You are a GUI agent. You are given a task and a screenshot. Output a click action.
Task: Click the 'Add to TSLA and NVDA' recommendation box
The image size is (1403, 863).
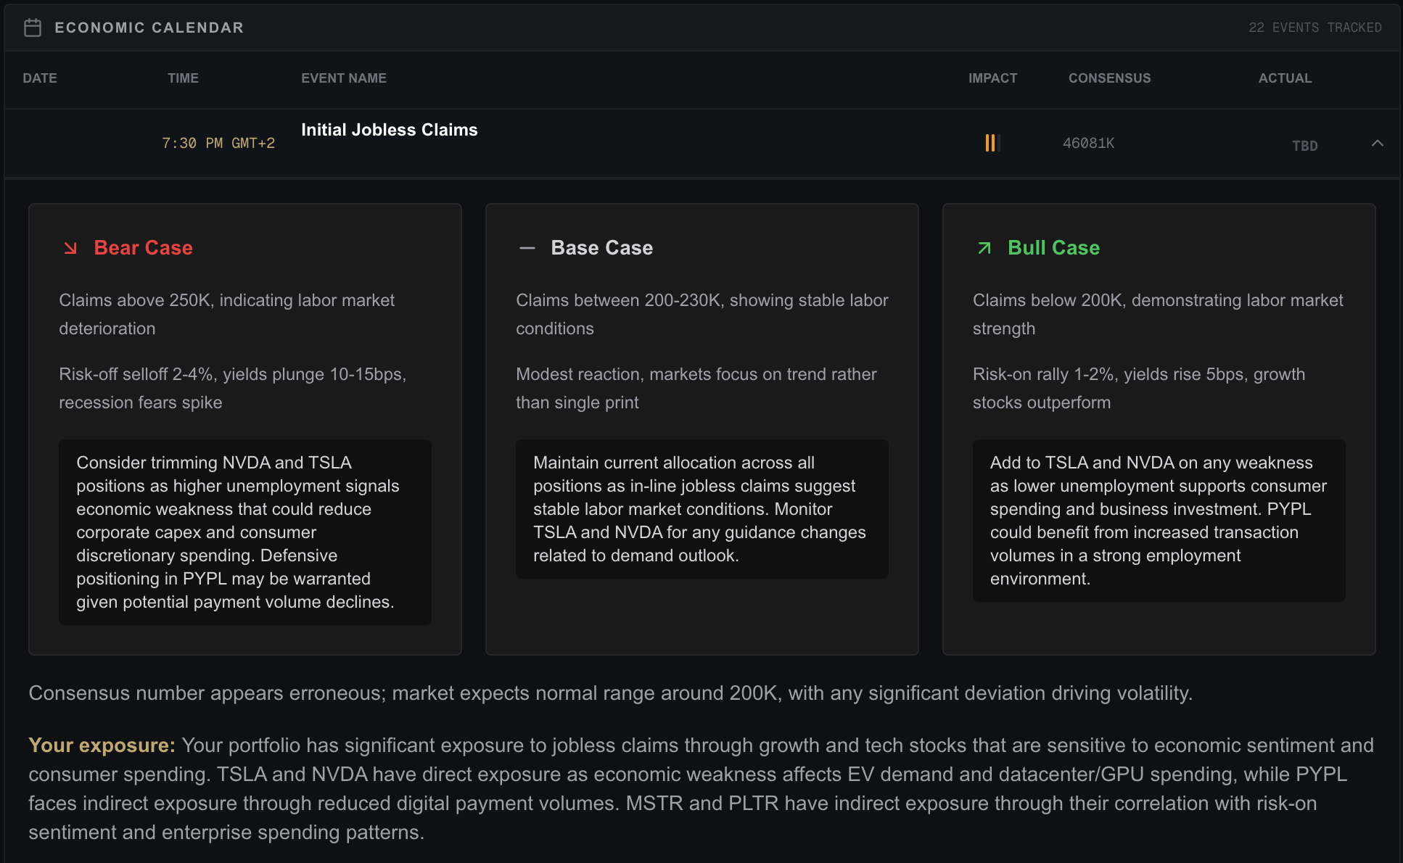(x=1159, y=521)
